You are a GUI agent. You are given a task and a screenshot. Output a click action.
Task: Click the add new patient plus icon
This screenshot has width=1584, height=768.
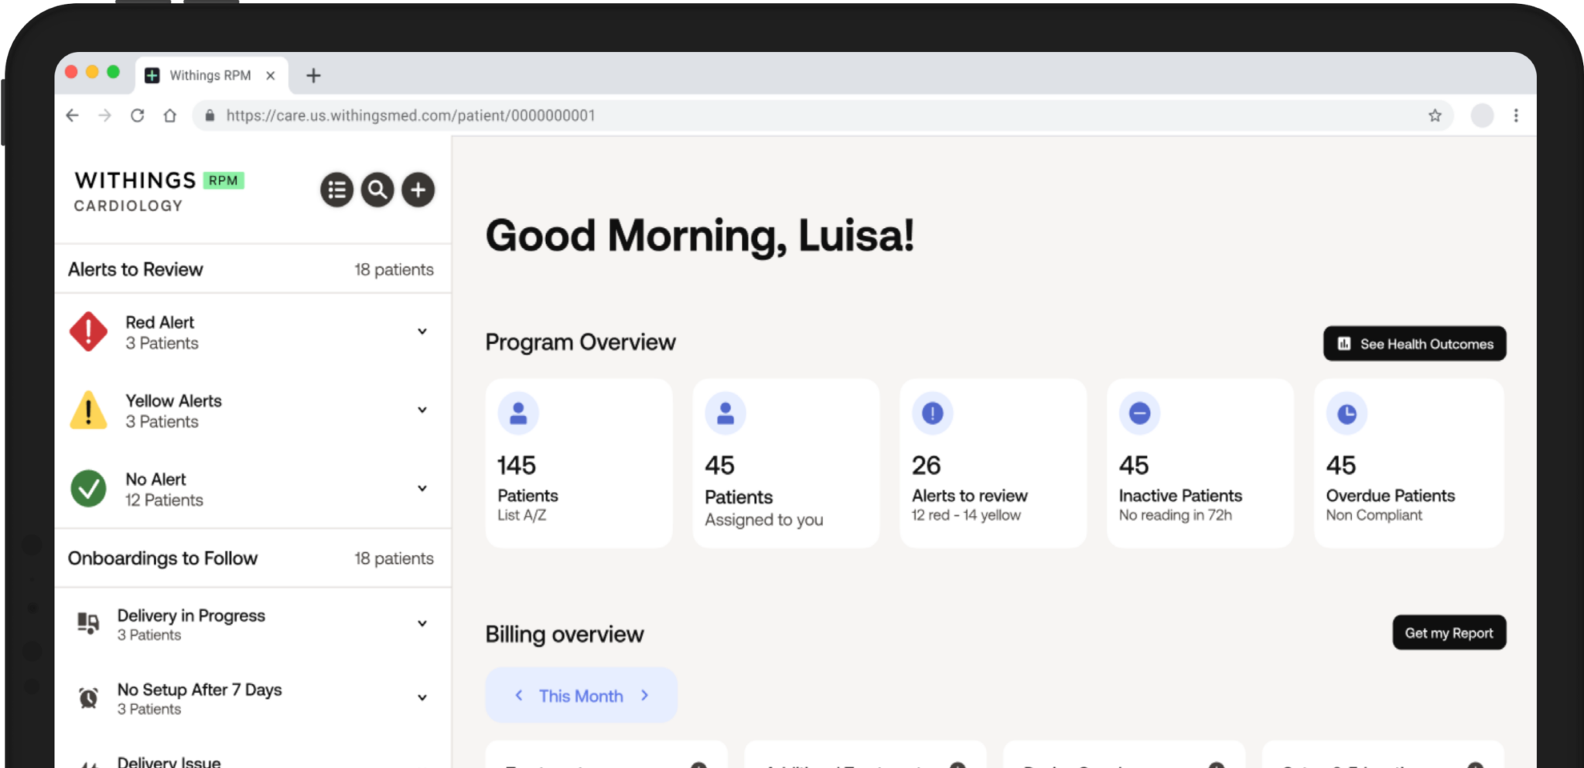(x=418, y=189)
